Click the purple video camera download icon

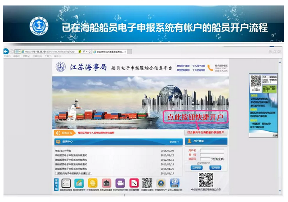120,183
